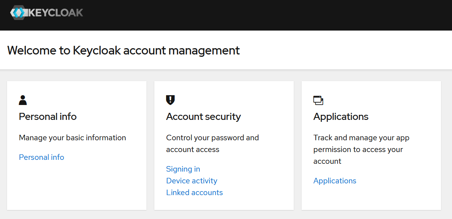
Task: Click the windows icon above Applications
Action: tap(318, 100)
